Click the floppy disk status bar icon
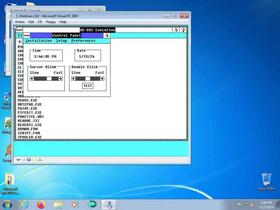 [29, 159]
